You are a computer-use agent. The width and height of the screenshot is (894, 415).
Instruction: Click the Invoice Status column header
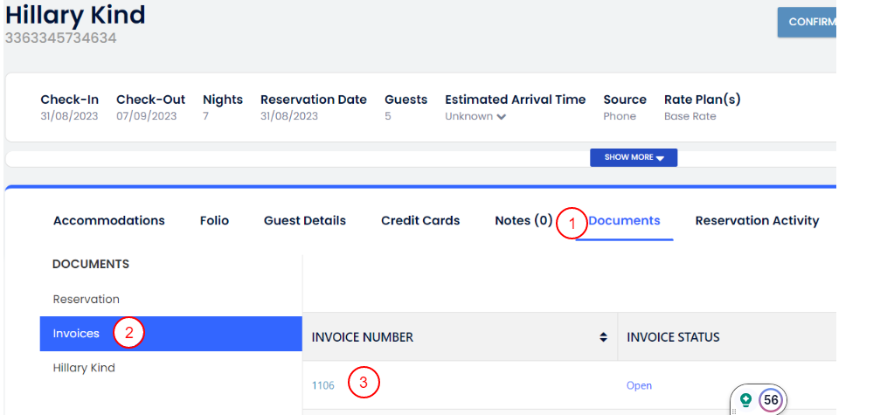[673, 337]
